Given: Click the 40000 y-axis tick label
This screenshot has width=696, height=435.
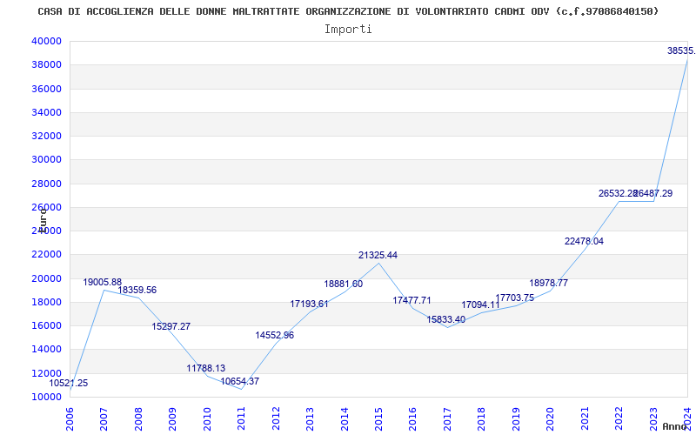Looking at the screenshot, I should 46,41.
